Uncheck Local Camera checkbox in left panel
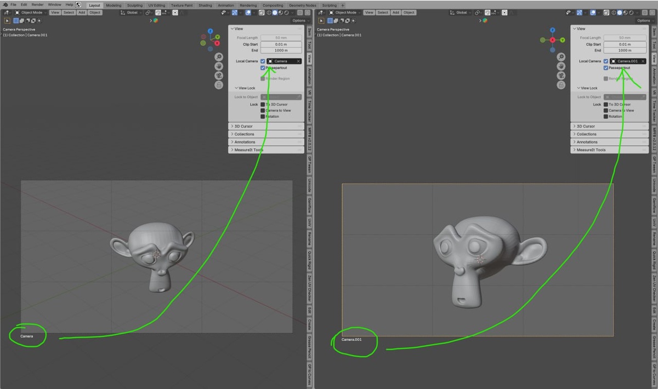 coord(263,61)
